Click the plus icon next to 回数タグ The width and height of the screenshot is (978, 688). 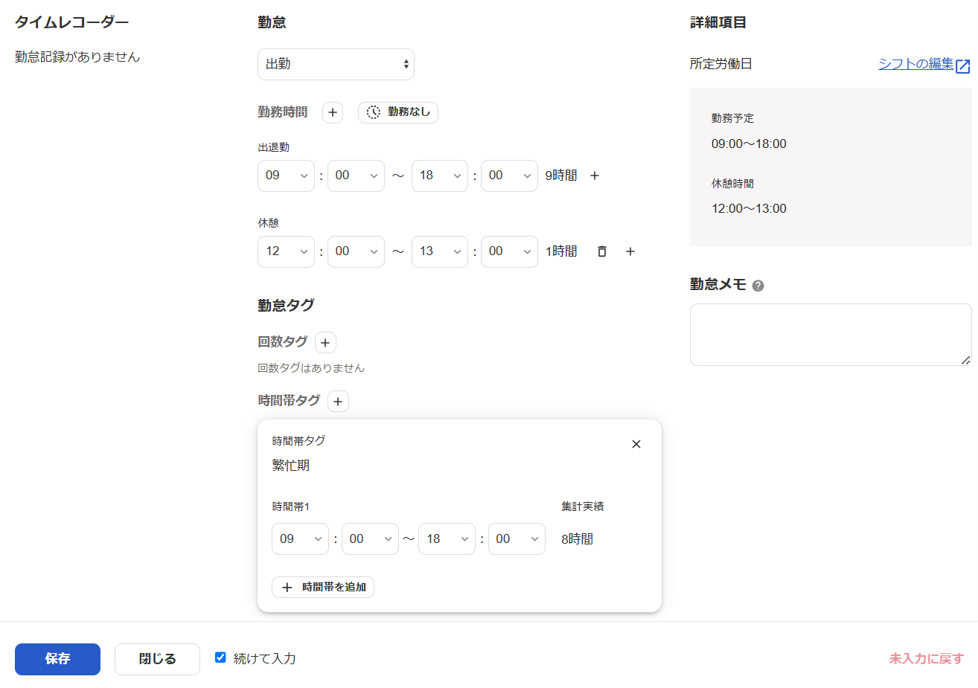click(325, 342)
